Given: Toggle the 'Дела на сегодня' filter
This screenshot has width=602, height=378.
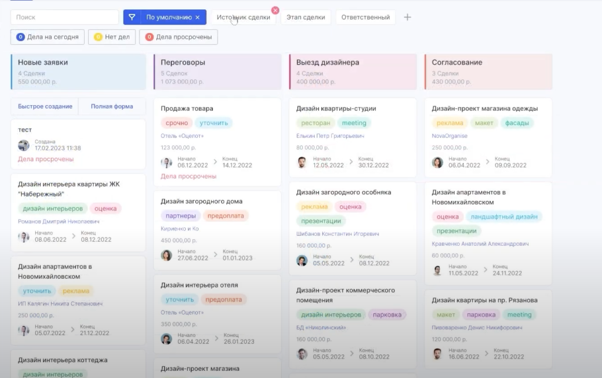Looking at the screenshot, I should [x=48, y=37].
